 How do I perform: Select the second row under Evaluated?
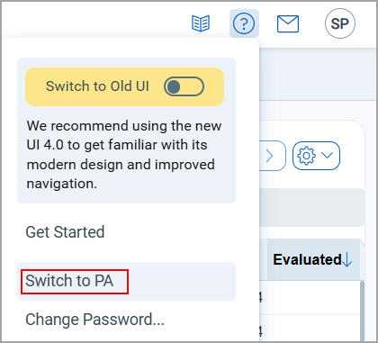click(x=309, y=329)
